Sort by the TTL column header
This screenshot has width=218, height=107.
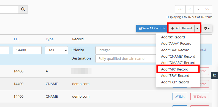(x=16, y=39)
